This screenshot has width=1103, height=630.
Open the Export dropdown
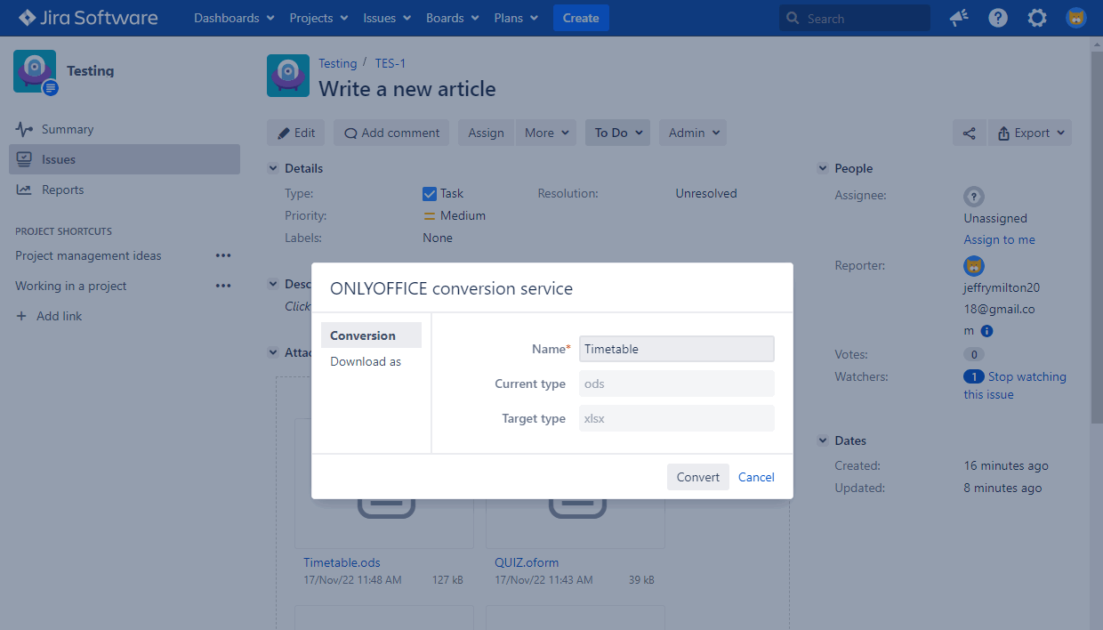pyautogui.click(x=1030, y=133)
